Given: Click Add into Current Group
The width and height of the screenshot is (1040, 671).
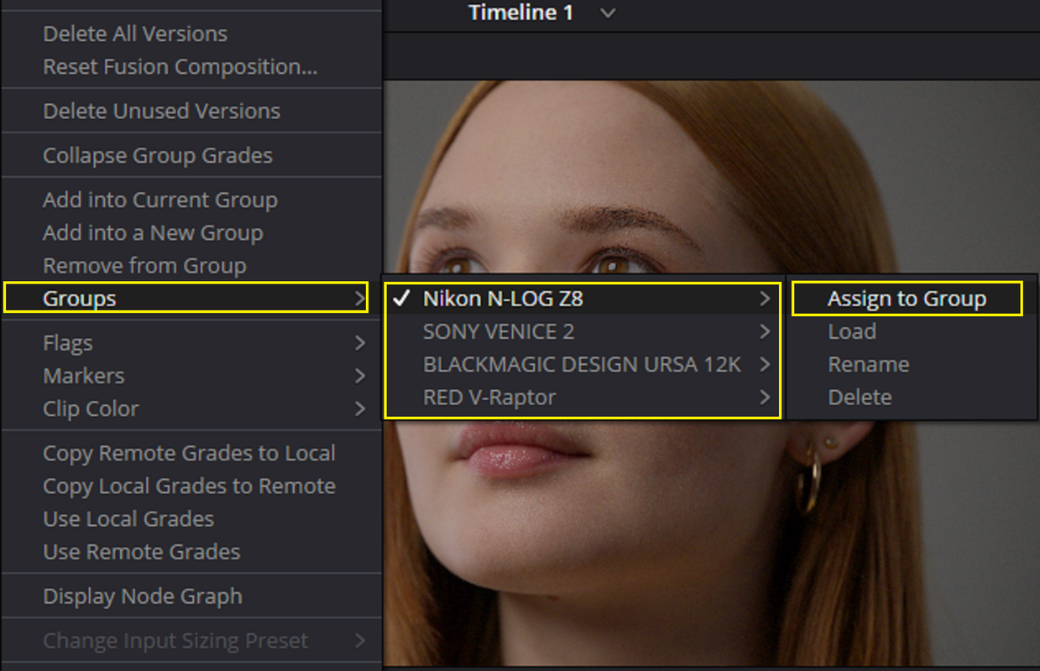Looking at the screenshot, I should [x=160, y=200].
